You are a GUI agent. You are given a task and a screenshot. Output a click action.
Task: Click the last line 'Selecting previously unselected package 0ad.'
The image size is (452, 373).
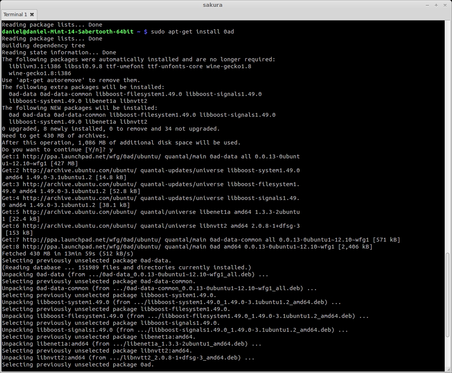(78, 365)
